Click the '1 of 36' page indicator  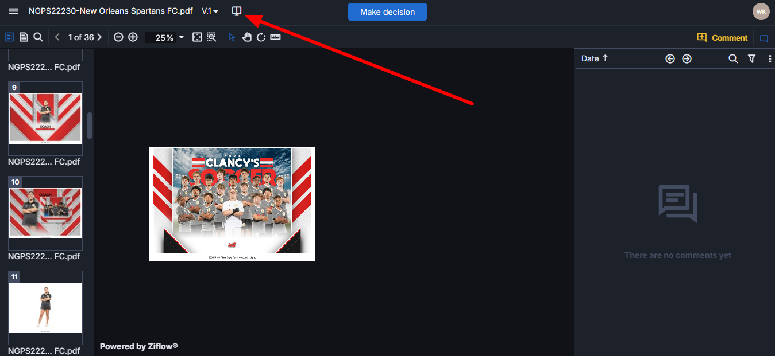(x=81, y=37)
